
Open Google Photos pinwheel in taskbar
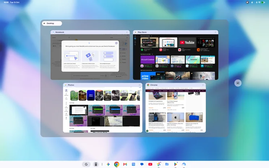(159, 164)
